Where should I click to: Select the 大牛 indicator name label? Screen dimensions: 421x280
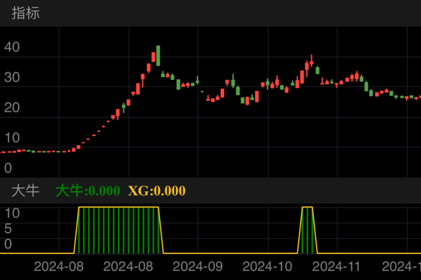point(25,191)
